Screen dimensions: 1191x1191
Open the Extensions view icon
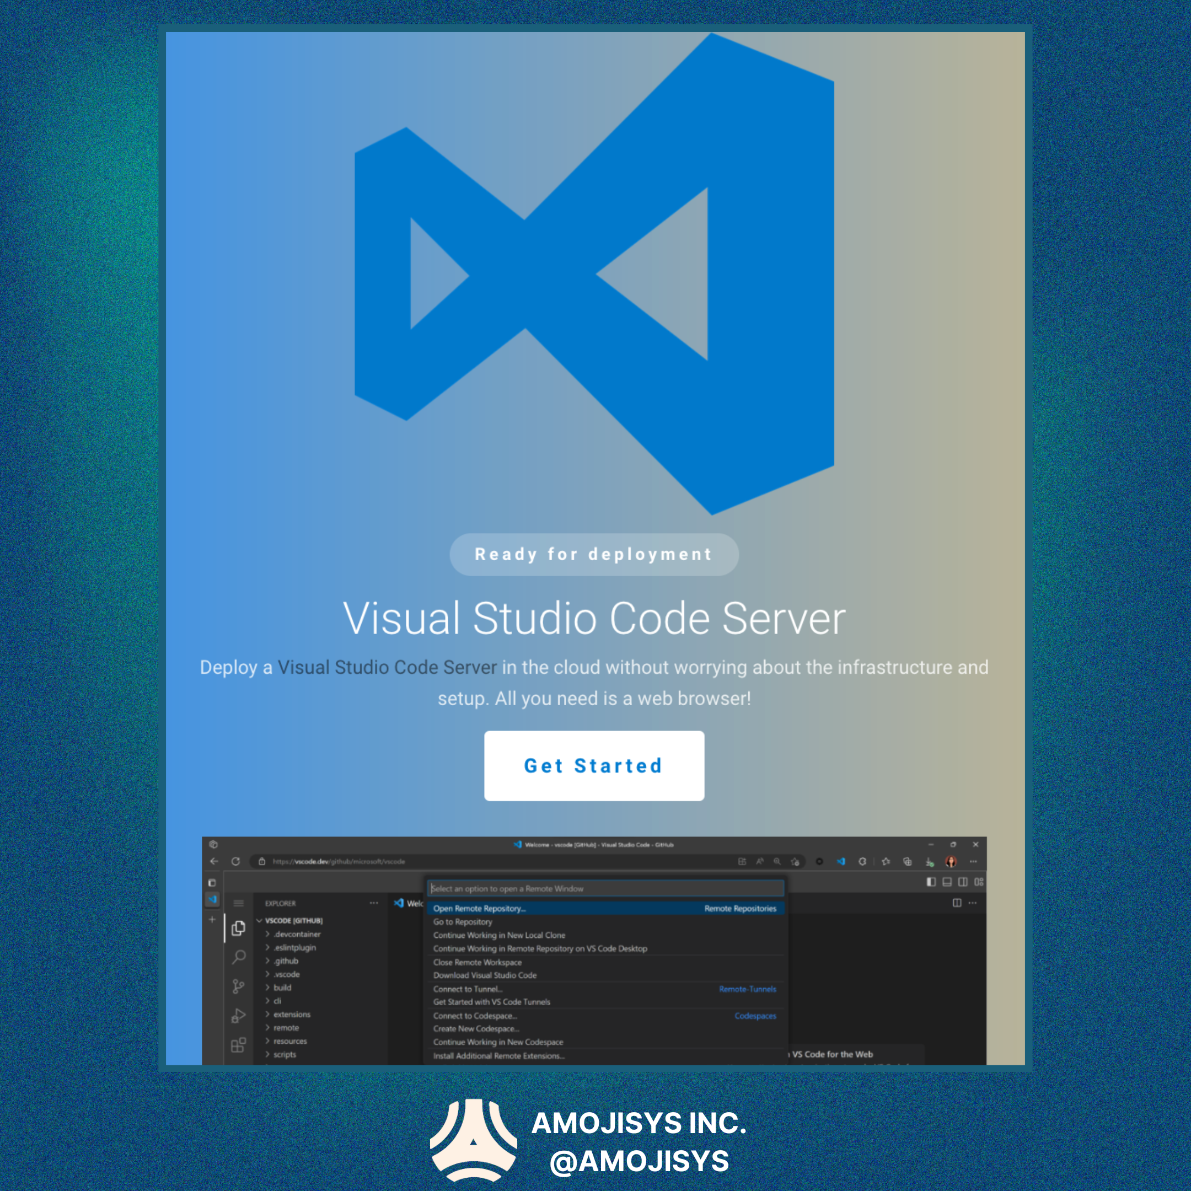point(239,1045)
